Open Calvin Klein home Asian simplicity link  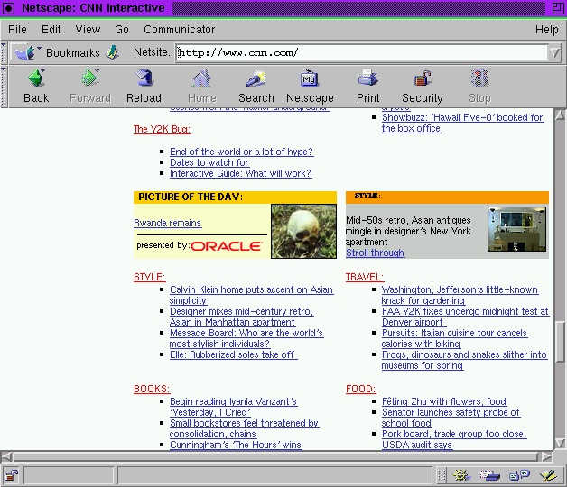[251, 295]
